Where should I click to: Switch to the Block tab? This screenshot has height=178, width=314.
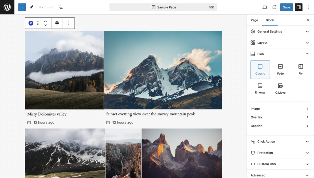coord(270,20)
